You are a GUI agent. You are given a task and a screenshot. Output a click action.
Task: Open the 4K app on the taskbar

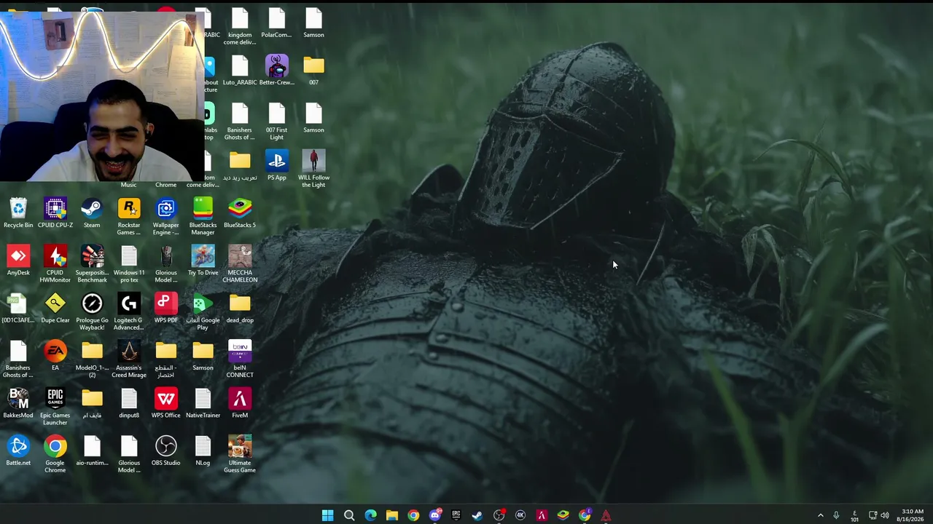pyautogui.click(x=520, y=515)
